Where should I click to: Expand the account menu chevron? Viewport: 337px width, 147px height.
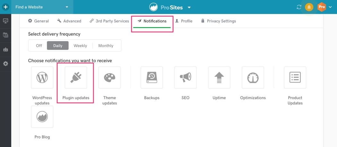point(330,7)
